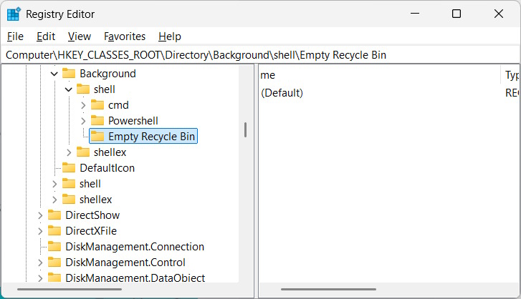Select the DiskManagement.Connection key

click(135, 247)
